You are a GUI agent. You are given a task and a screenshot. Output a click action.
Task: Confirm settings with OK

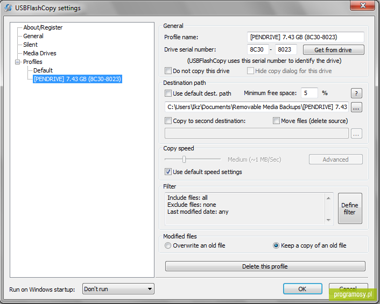coord(302,289)
